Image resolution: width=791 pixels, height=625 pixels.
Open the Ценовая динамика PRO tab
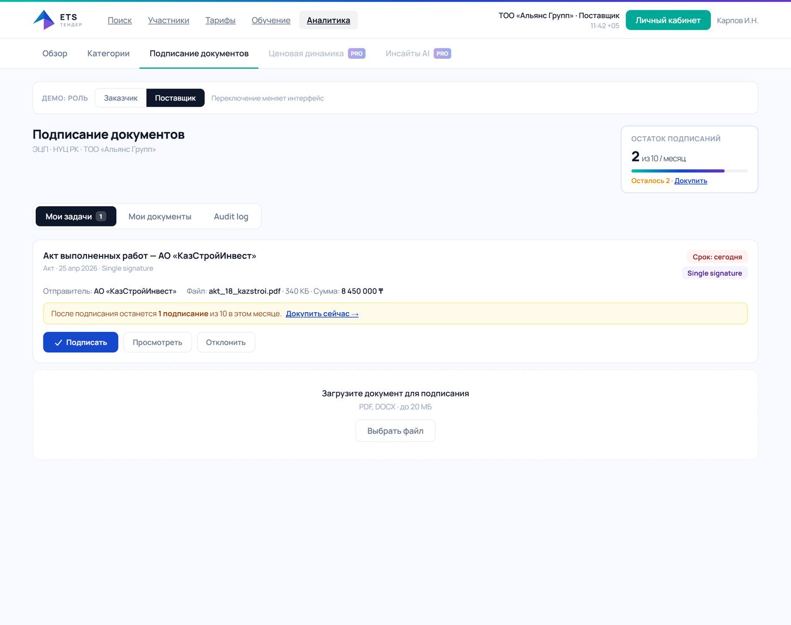317,54
